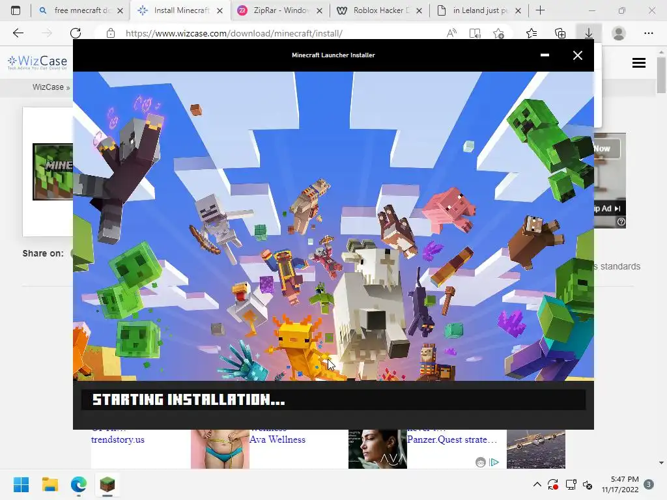Image resolution: width=667 pixels, height=500 pixels.
Task: Minimize the Minecraft Launcher Installer window
Action: pos(545,55)
